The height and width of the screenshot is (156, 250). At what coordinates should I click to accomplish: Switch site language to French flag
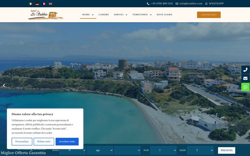[44, 4]
